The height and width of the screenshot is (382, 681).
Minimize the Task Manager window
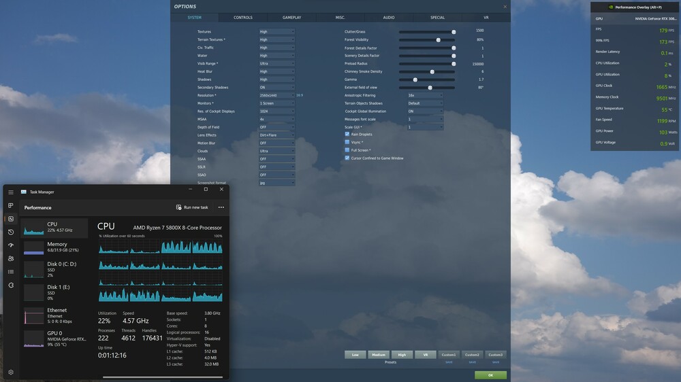pyautogui.click(x=190, y=190)
